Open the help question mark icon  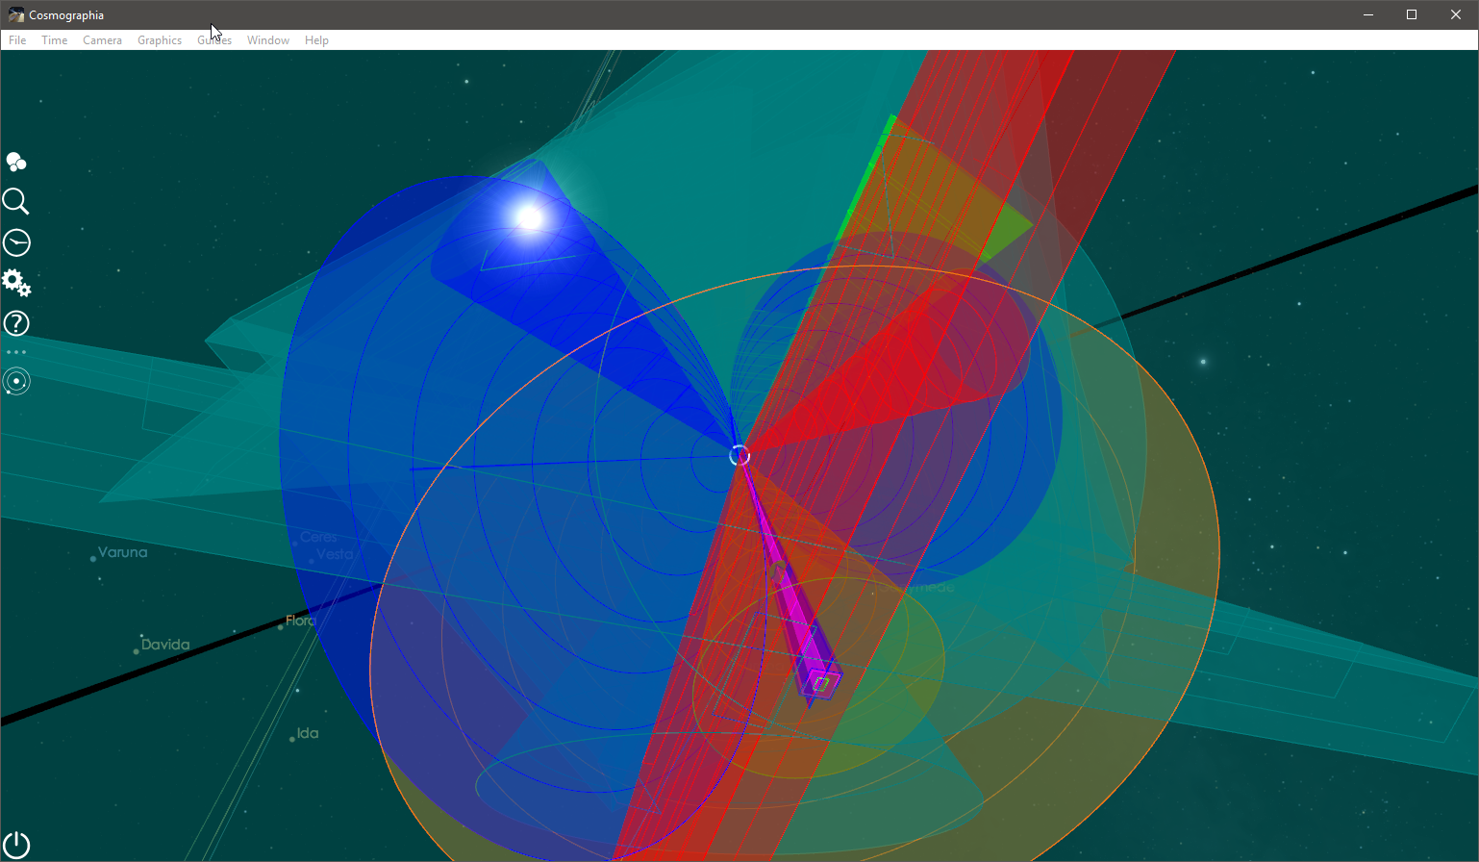pos(16,323)
